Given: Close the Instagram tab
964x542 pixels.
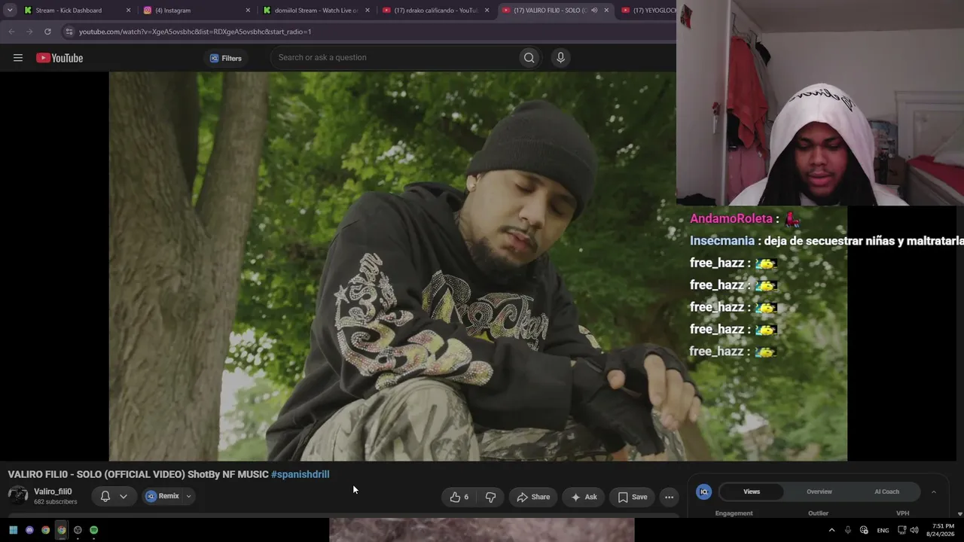Looking at the screenshot, I should (248, 11).
